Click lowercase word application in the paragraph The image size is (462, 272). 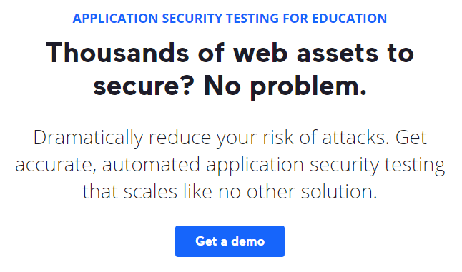pyautogui.click(x=255, y=165)
